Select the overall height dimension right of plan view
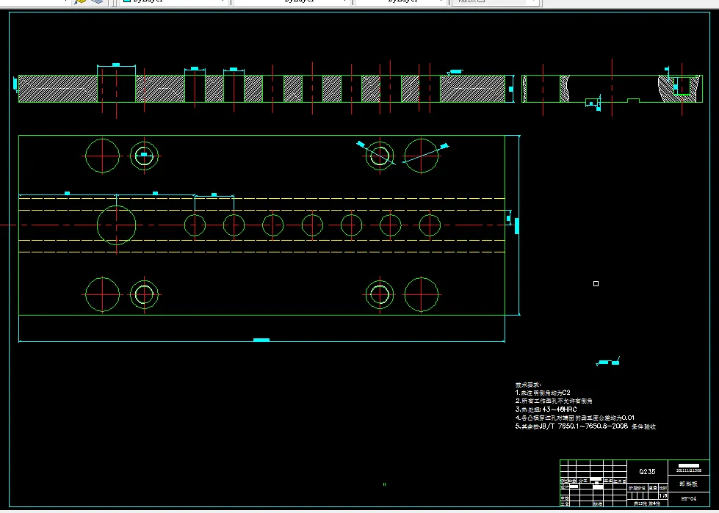The image size is (719, 513). point(517,225)
